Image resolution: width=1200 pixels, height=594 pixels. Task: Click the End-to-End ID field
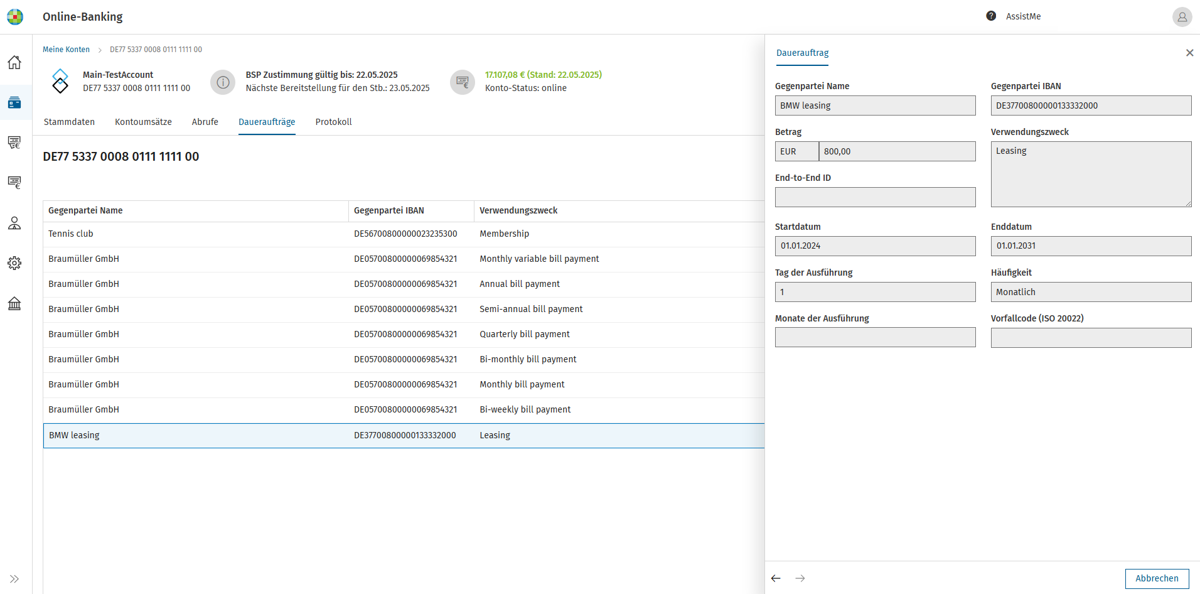tap(875, 197)
